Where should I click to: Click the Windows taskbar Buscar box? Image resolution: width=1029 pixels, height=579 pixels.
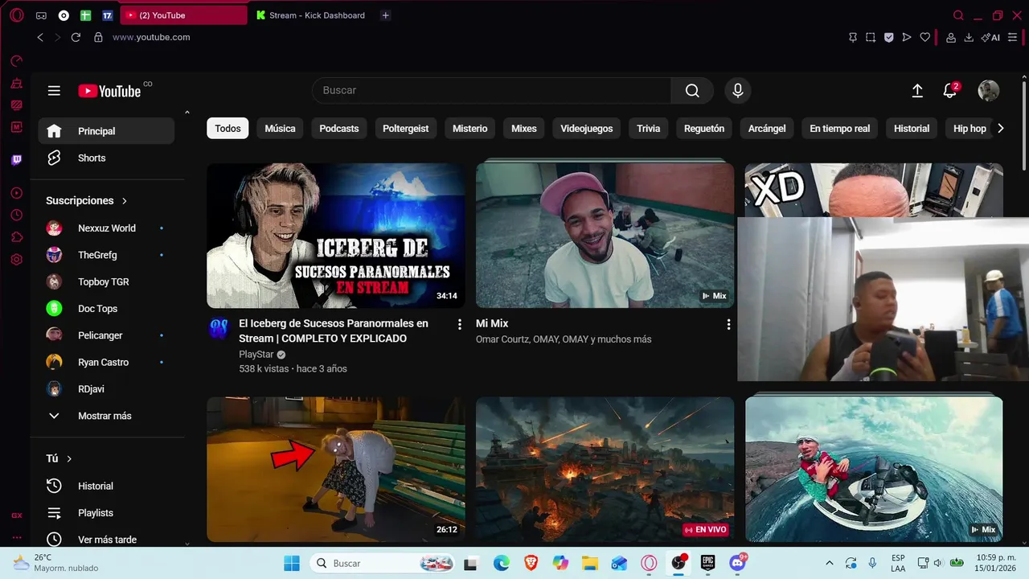(383, 563)
